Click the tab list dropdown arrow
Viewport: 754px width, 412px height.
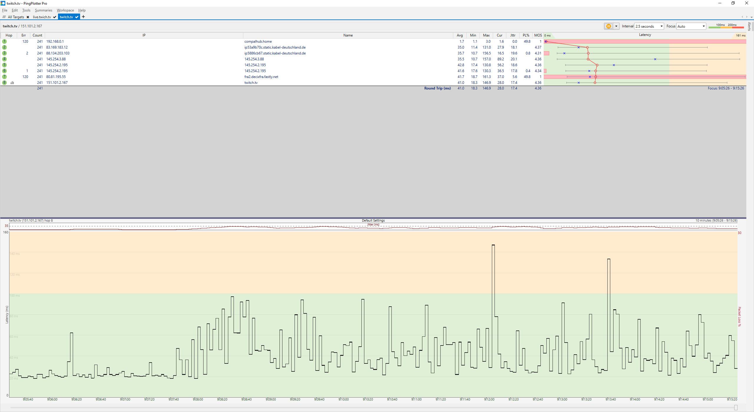751,17
